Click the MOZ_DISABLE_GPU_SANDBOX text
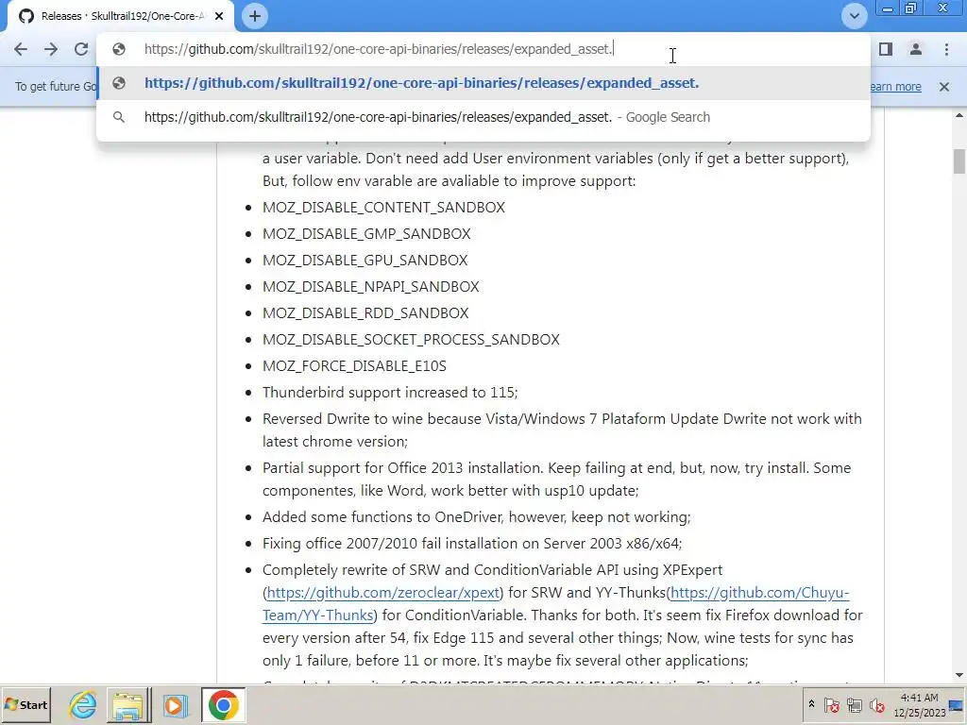The image size is (967, 725). [x=365, y=261]
